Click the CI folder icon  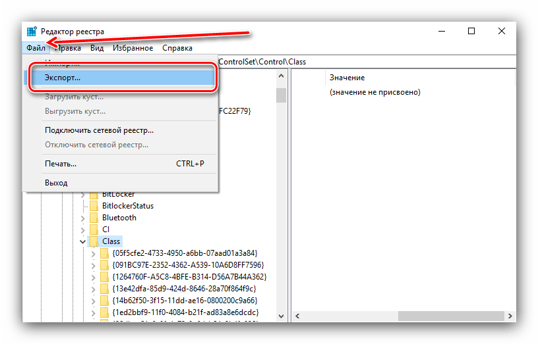(93, 230)
